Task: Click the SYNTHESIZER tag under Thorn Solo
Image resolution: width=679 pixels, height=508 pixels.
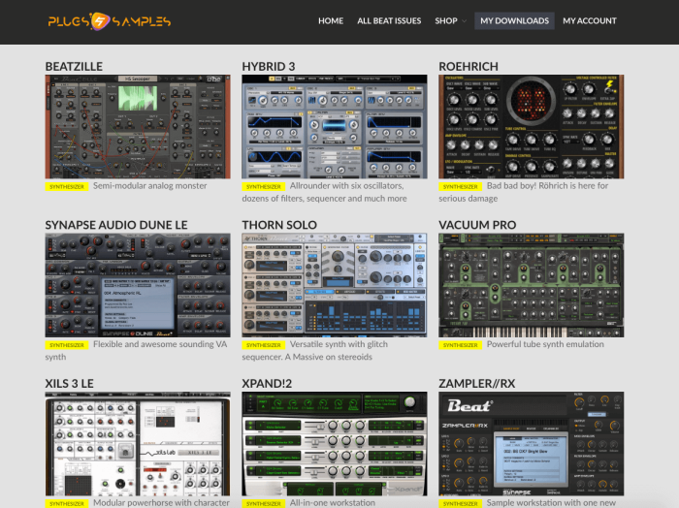Action: coord(263,345)
